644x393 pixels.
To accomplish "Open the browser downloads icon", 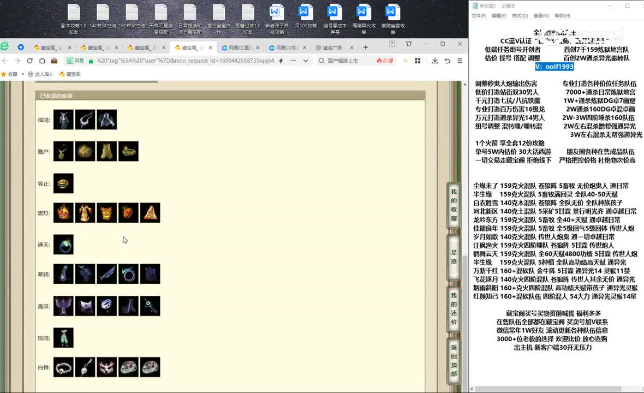I will point(434,61).
